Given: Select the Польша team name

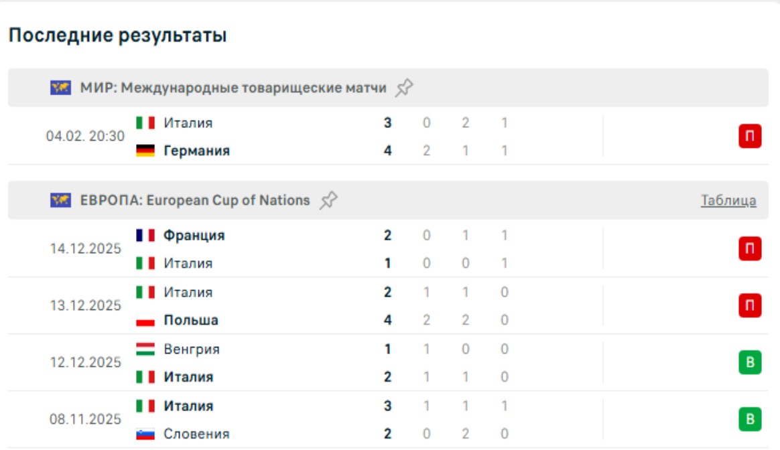Looking at the screenshot, I should tap(191, 320).
